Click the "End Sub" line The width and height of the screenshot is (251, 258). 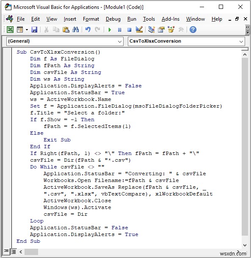(x=28, y=241)
